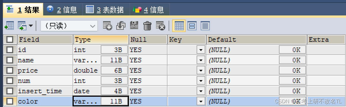Click the duplicate row icon
346x107 pixels.
click(x=121, y=26)
